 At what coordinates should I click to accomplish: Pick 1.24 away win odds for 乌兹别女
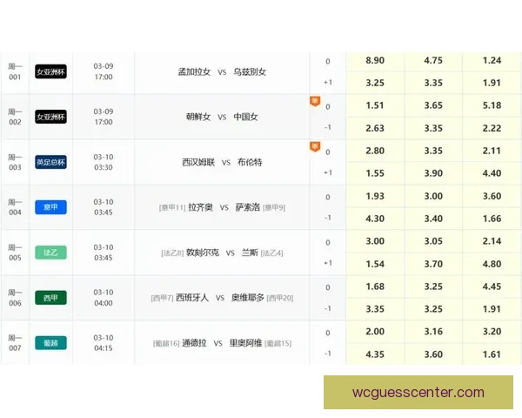[x=492, y=61]
